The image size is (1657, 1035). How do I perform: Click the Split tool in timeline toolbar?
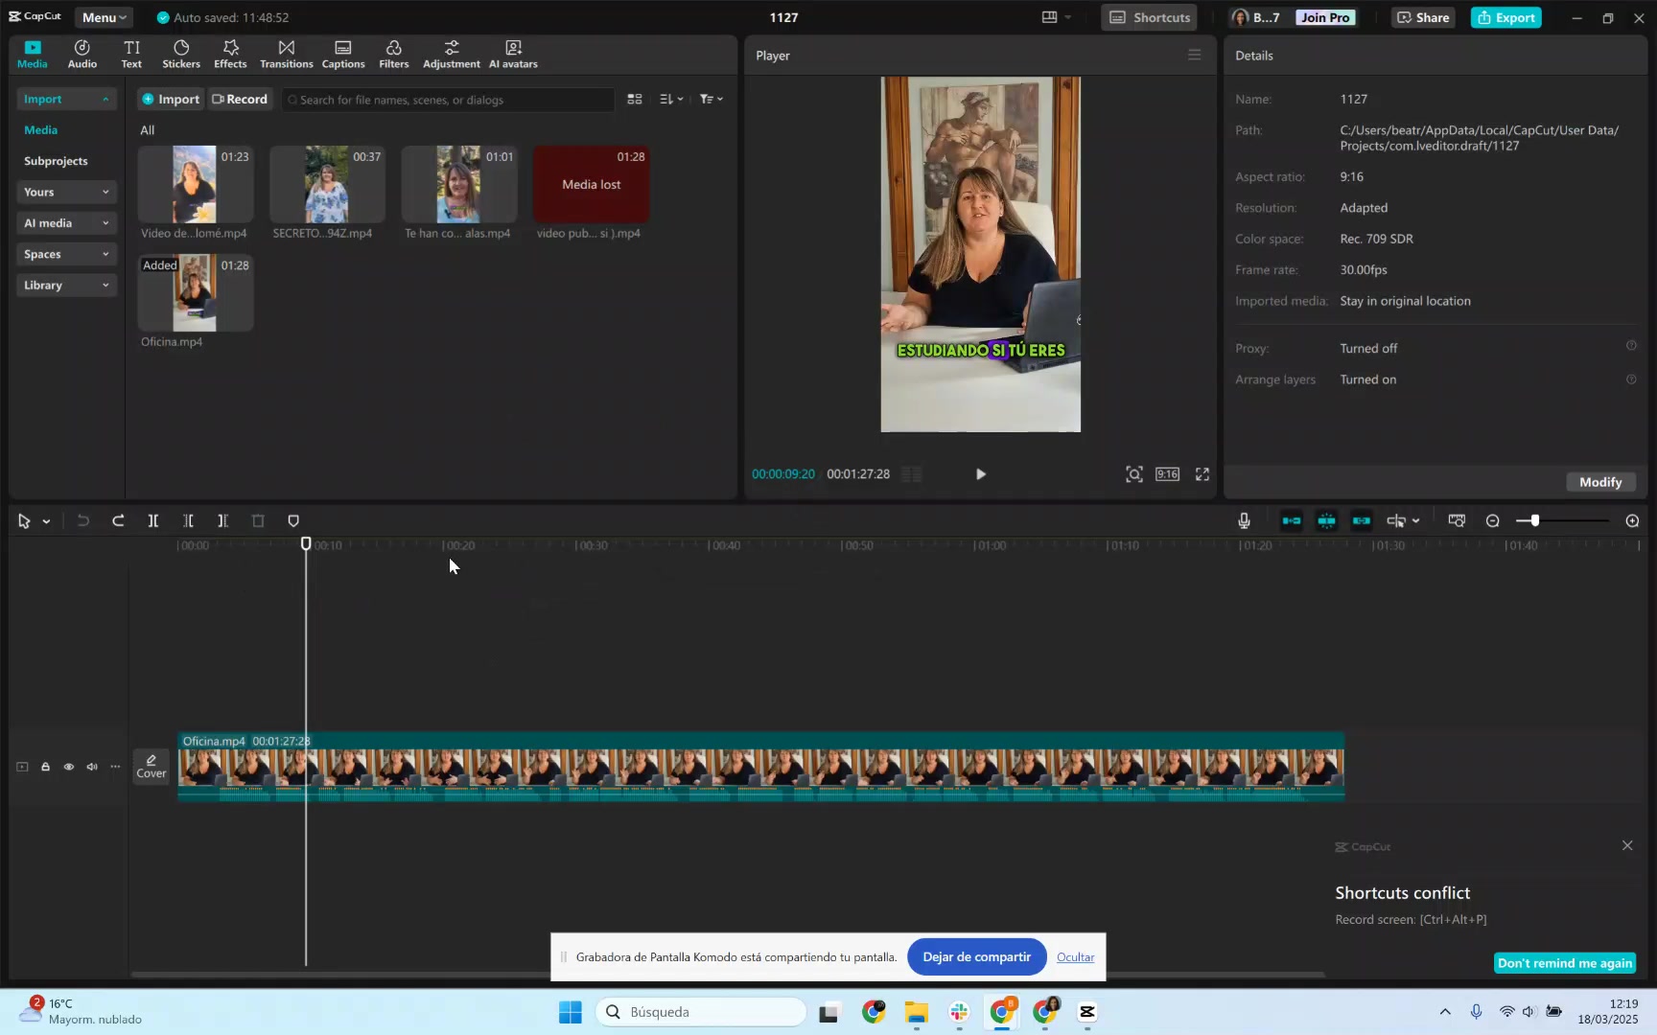152,521
